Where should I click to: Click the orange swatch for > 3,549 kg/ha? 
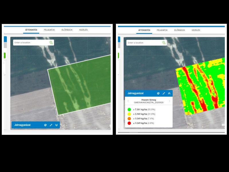click(129, 118)
